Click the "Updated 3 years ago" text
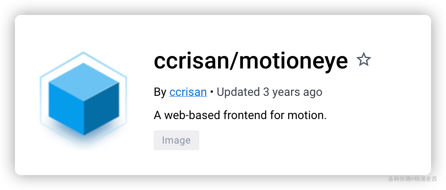 point(270,92)
